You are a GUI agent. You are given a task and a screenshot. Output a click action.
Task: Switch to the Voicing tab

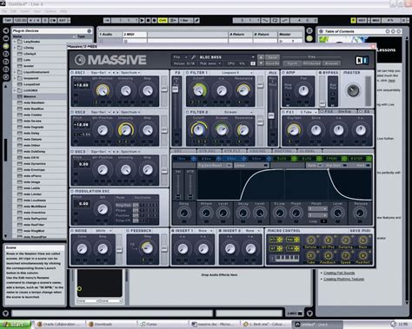257,151
